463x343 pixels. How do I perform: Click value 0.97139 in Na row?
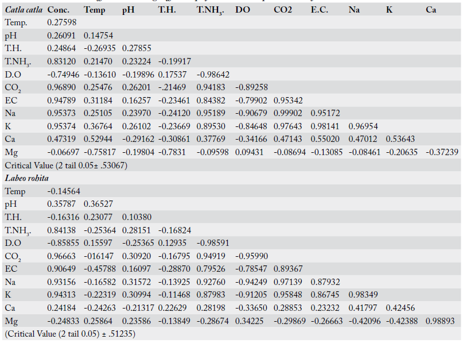(288, 282)
